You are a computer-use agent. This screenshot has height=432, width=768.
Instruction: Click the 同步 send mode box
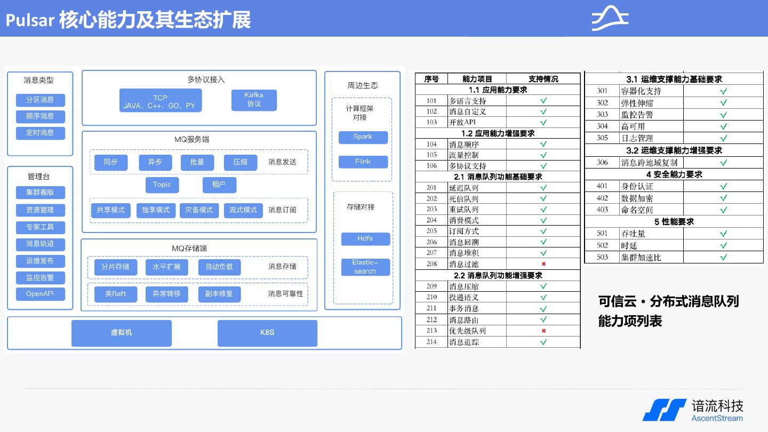click(111, 162)
